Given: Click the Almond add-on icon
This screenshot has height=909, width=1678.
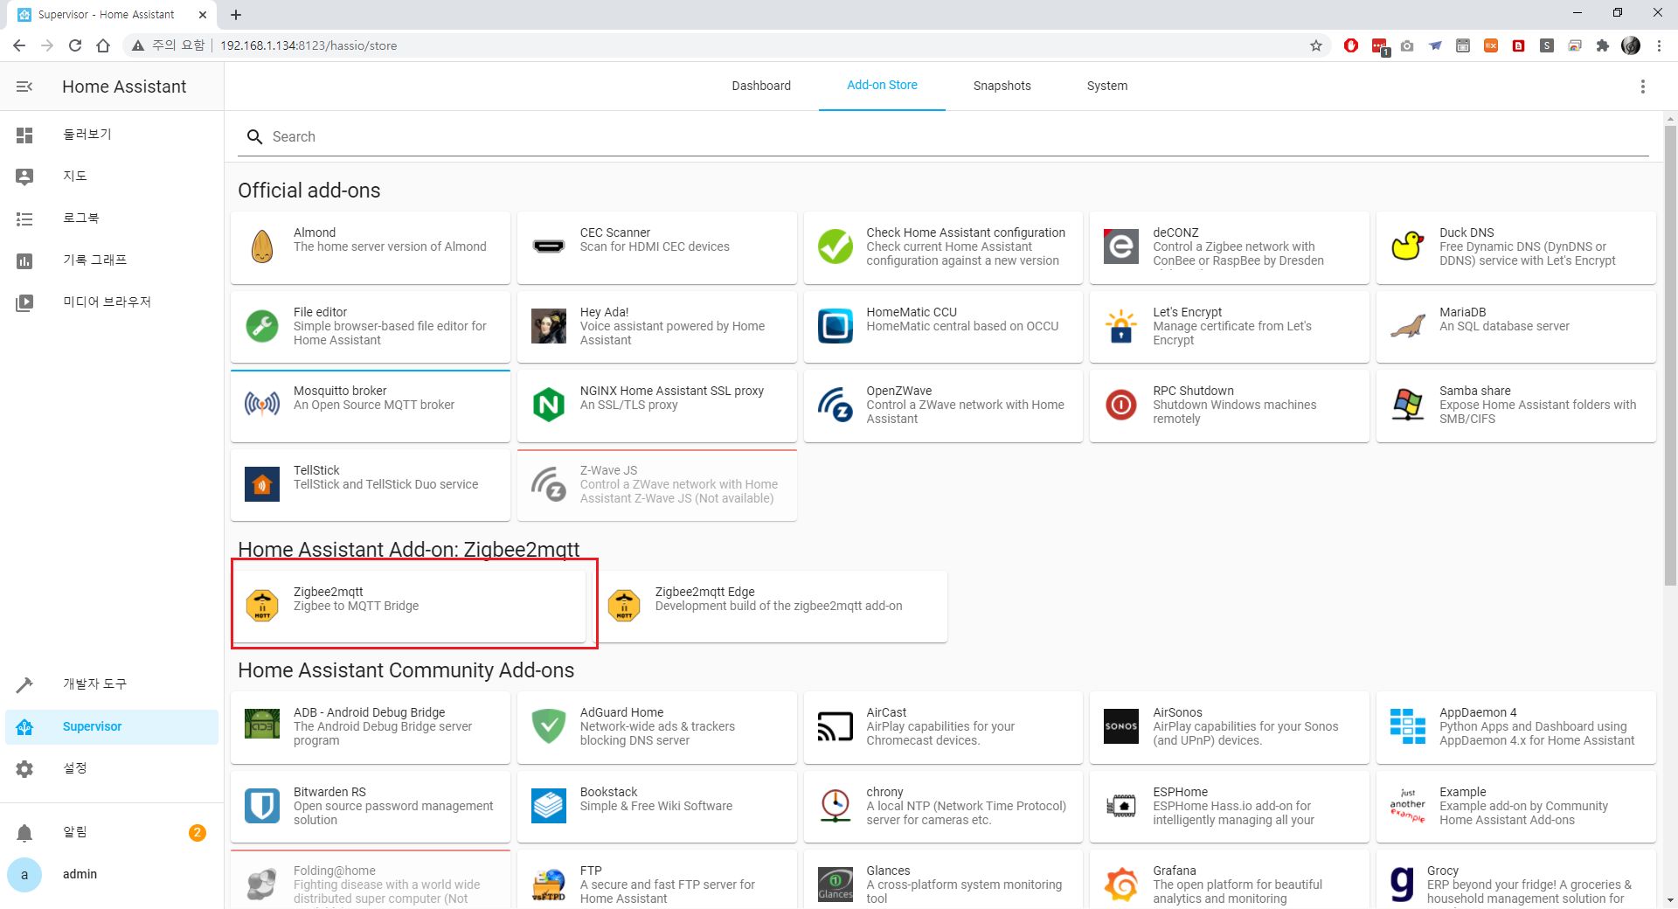Looking at the screenshot, I should pyautogui.click(x=262, y=246).
